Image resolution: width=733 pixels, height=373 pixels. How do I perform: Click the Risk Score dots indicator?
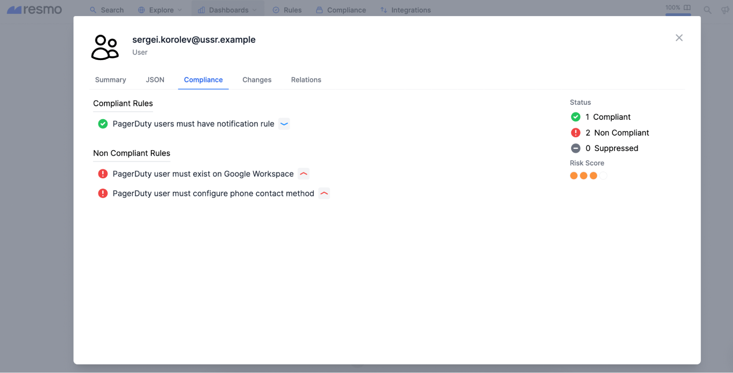[x=588, y=176]
